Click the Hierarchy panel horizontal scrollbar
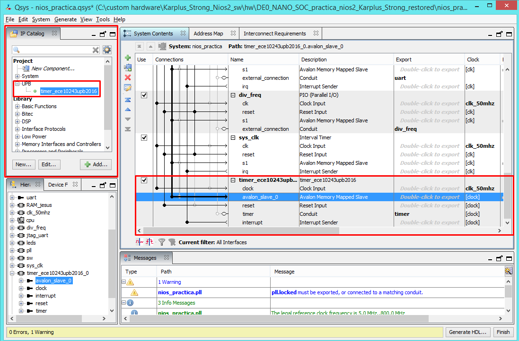 coord(49,318)
